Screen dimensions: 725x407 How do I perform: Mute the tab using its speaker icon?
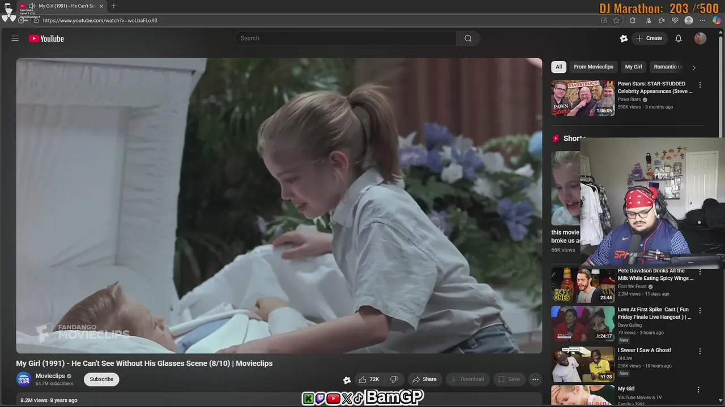tap(32, 6)
